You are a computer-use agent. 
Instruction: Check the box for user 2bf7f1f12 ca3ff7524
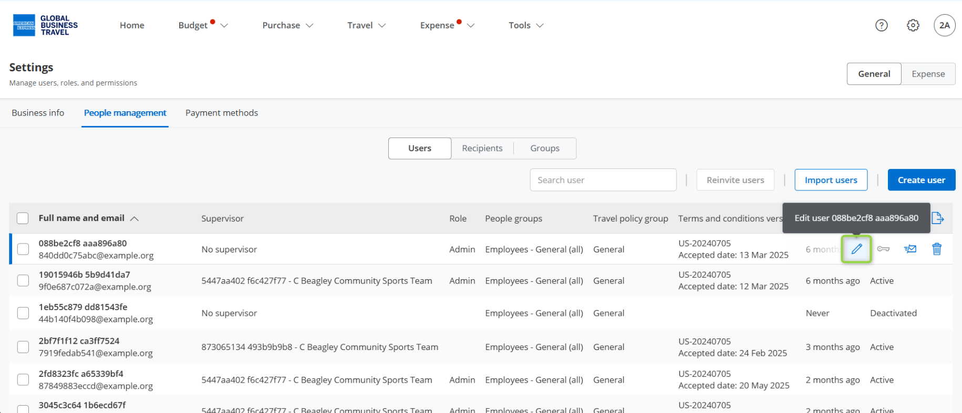tap(23, 347)
